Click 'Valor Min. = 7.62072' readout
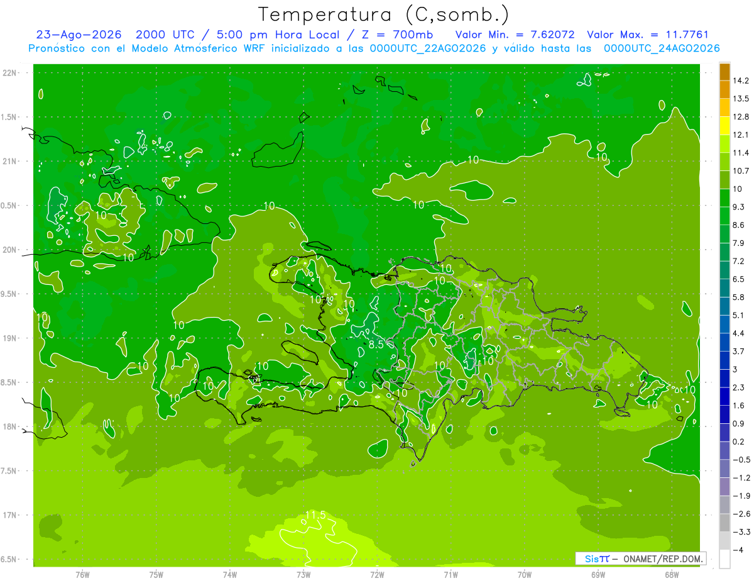Viewport: 754px width, 583px height. [x=515, y=35]
